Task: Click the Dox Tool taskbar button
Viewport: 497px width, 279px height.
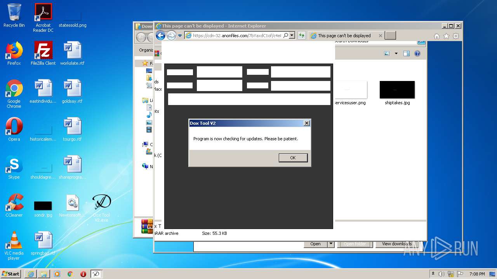Action: click(96, 274)
